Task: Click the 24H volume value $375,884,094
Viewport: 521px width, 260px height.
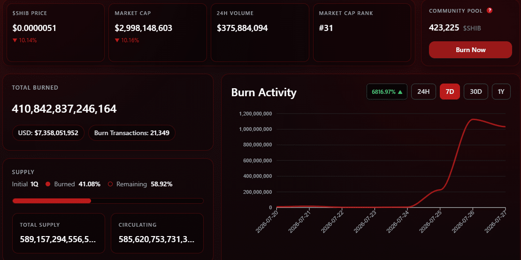Action: point(242,28)
